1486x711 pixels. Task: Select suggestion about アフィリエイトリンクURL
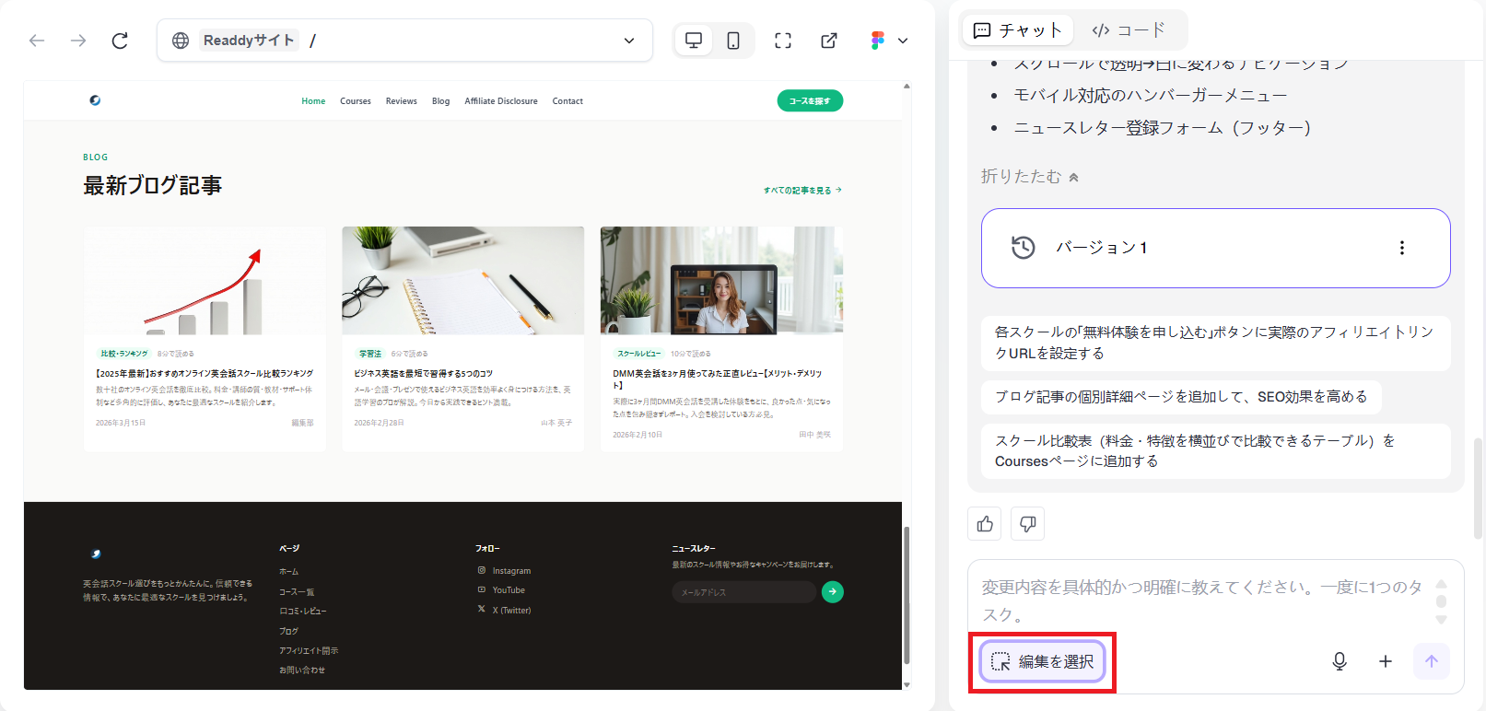pos(1216,343)
